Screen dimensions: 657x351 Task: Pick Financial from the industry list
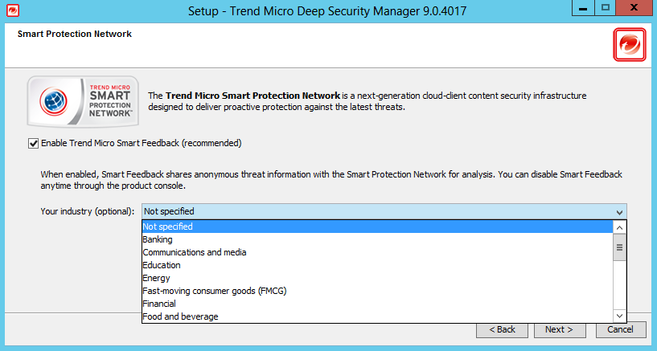(x=376, y=304)
